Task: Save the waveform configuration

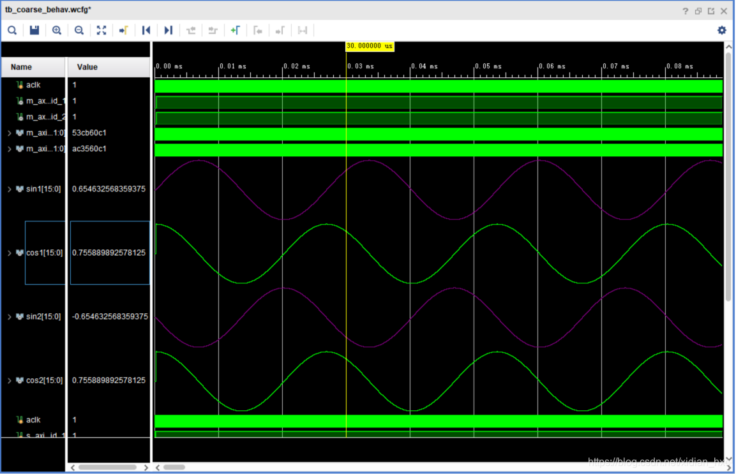Action: (x=34, y=31)
